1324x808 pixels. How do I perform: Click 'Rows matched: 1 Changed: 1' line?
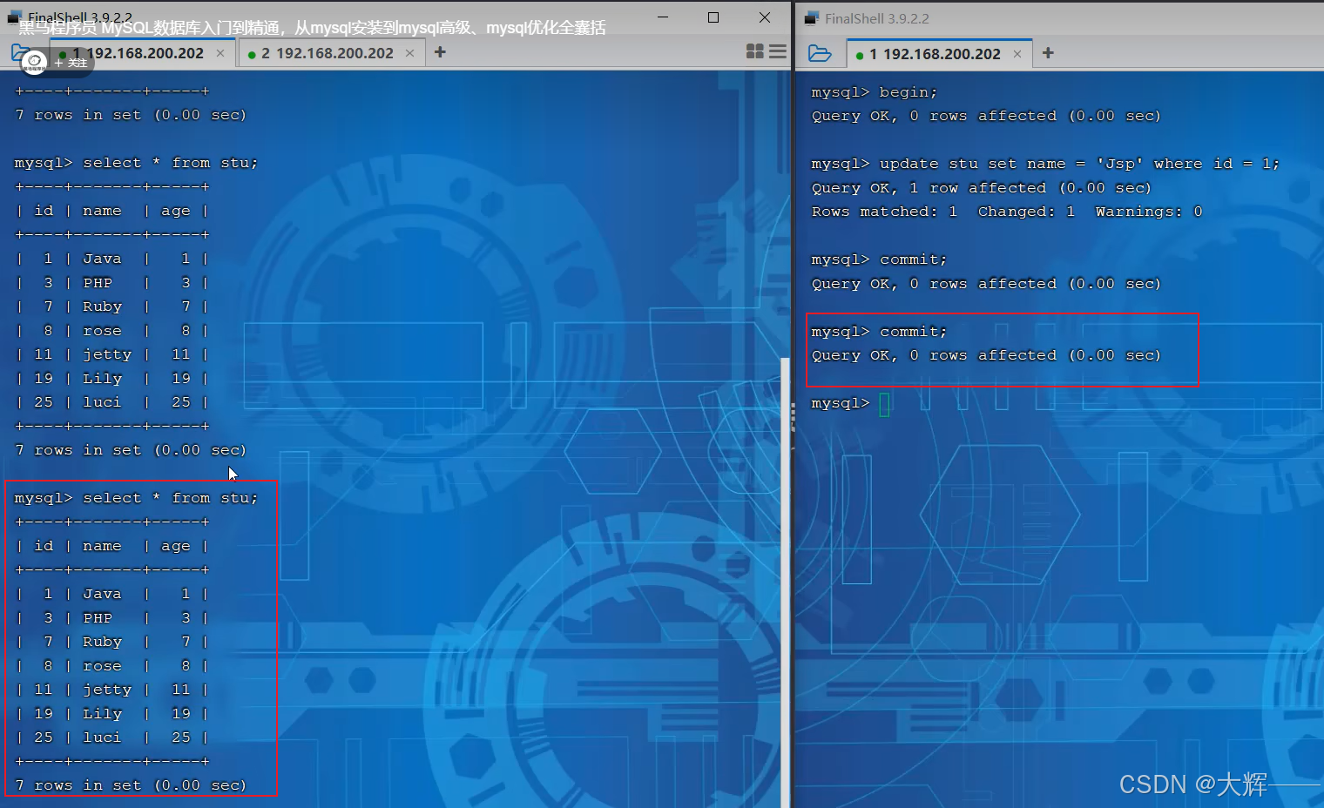1006,212
